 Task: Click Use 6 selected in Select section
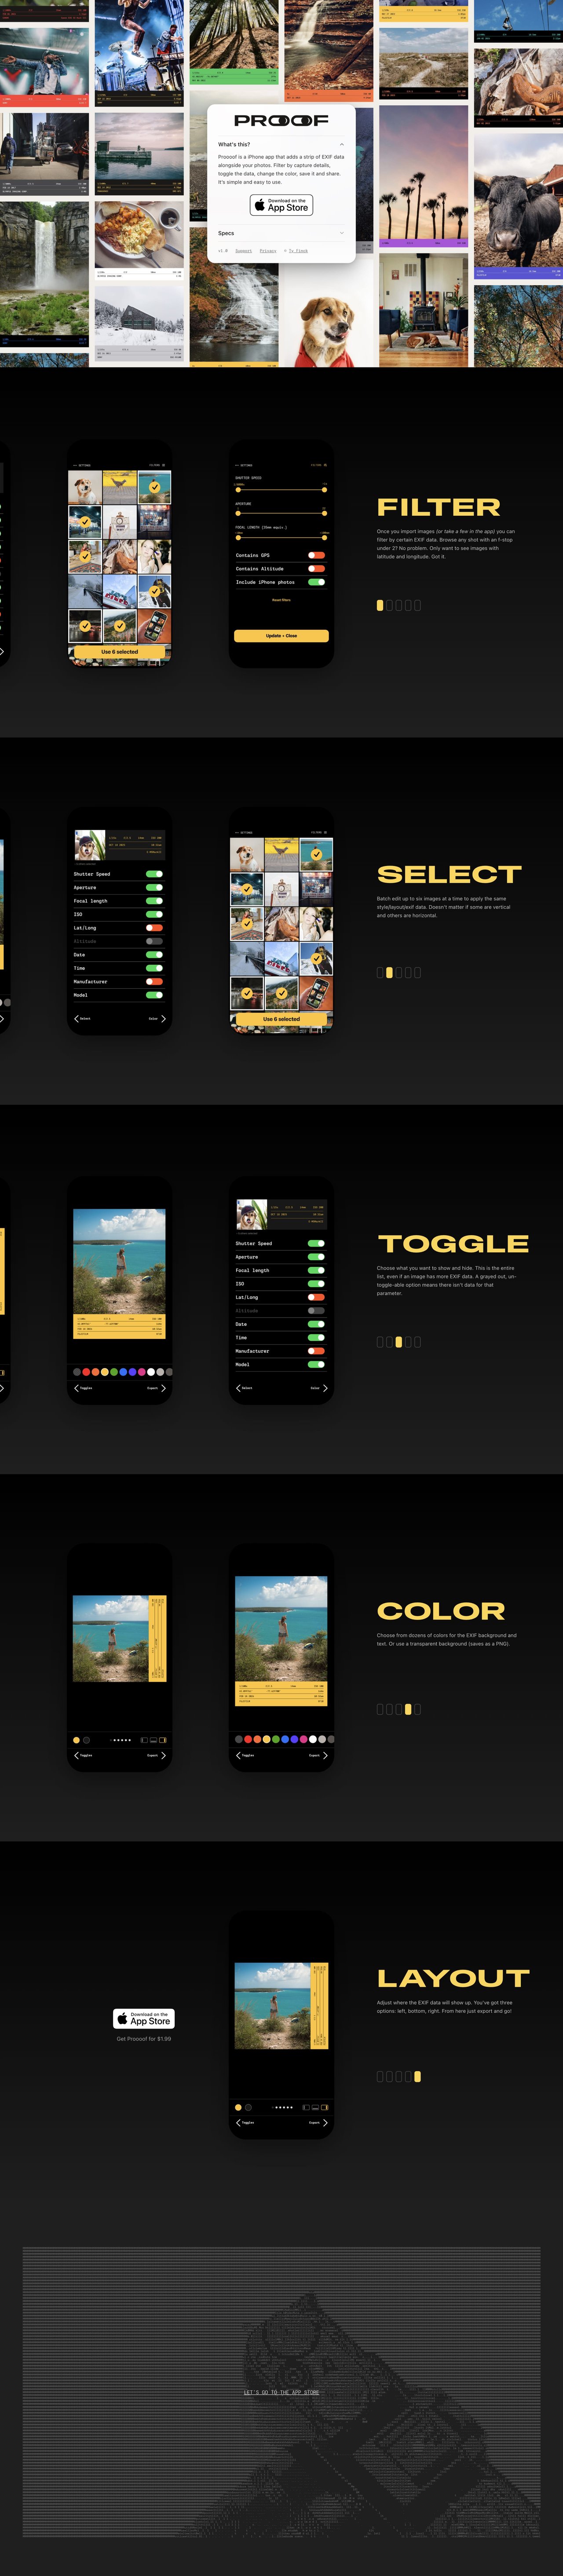(281, 1019)
